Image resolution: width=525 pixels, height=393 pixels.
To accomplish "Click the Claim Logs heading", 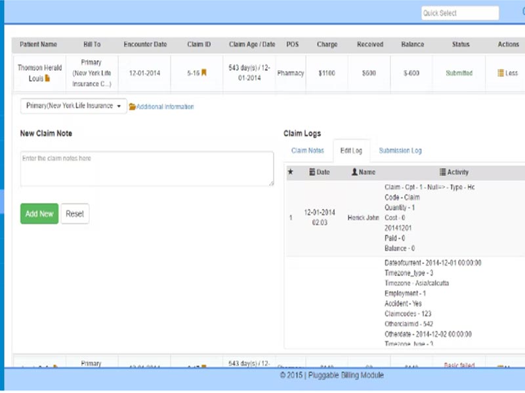I will tap(302, 134).
